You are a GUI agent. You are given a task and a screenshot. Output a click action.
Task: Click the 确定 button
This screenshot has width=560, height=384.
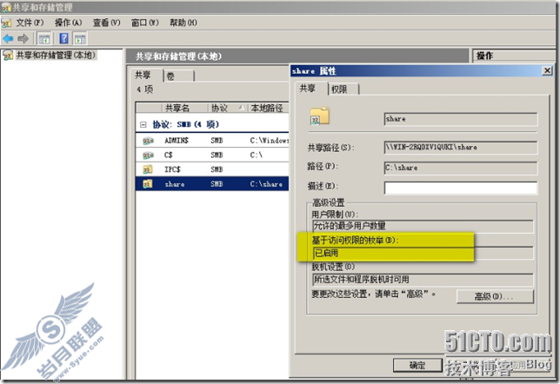click(417, 365)
